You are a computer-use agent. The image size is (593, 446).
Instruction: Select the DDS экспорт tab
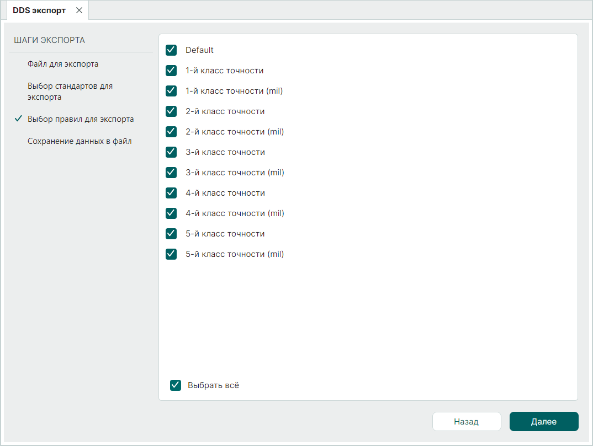[39, 10]
